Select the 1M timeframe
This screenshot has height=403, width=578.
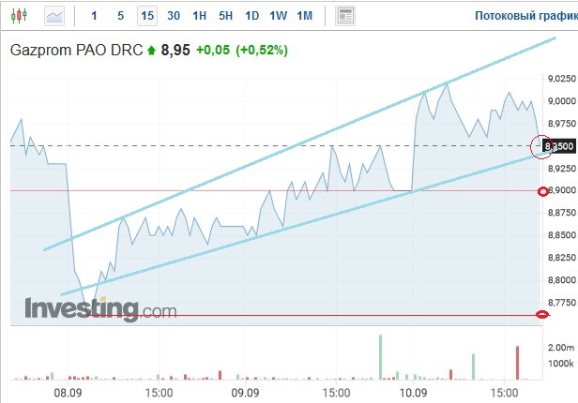pyautogui.click(x=305, y=16)
